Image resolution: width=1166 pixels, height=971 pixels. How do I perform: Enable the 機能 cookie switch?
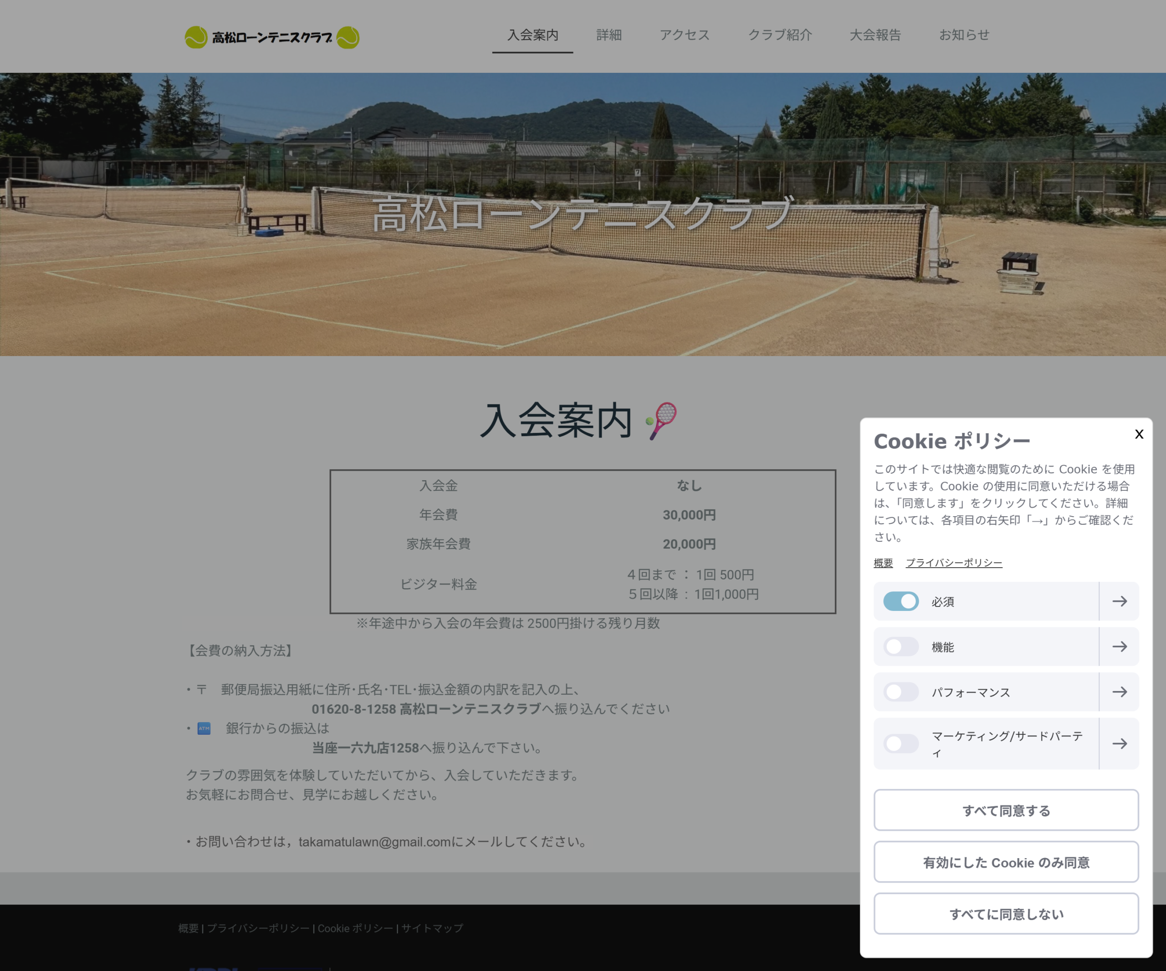click(900, 646)
